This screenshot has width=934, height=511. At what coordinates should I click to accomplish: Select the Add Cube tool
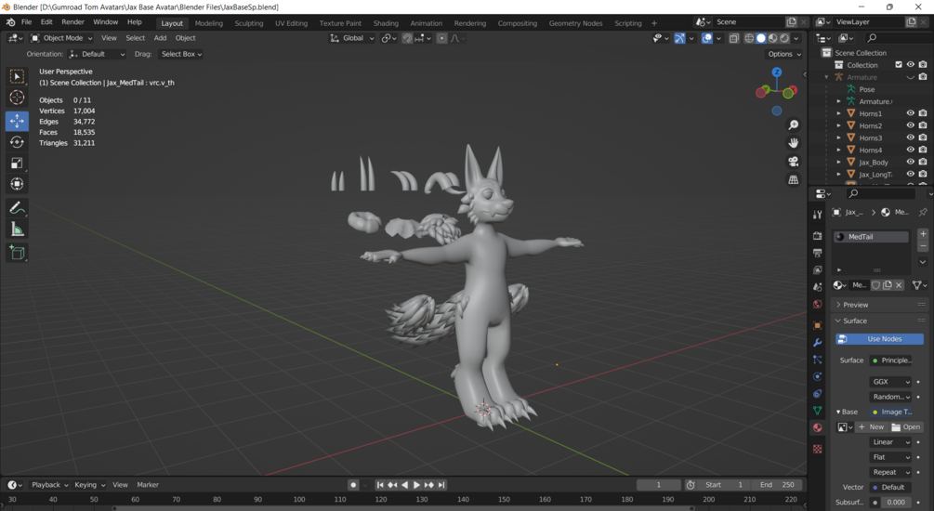tap(17, 253)
